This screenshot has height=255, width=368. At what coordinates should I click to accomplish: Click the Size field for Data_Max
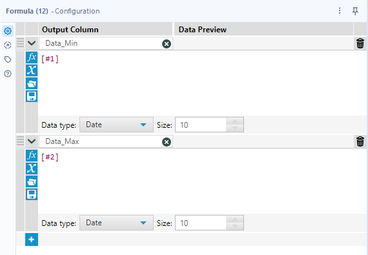(201, 223)
